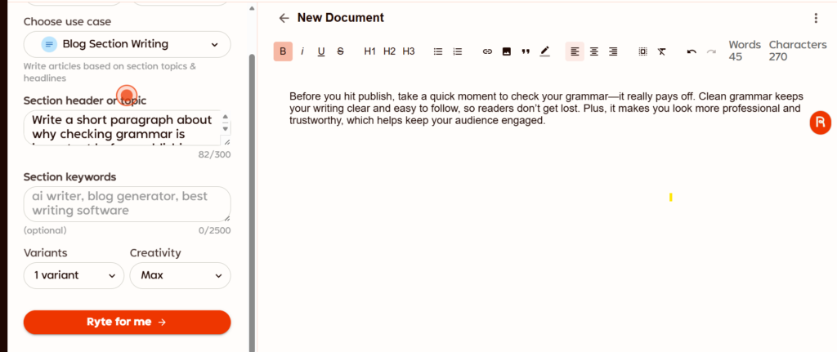Insert a numbered list
Image resolution: width=837 pixels, height=352 pixels.
click(x=458, y=51)
